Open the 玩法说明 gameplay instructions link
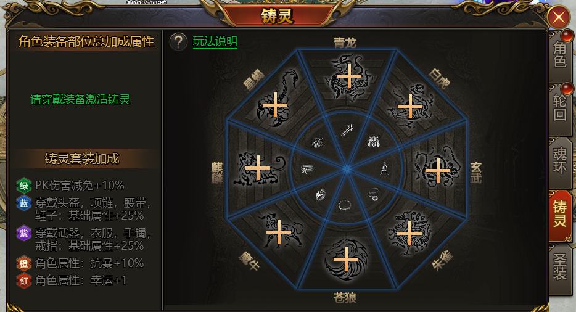576x312 pixels. [x=215, y=41]
